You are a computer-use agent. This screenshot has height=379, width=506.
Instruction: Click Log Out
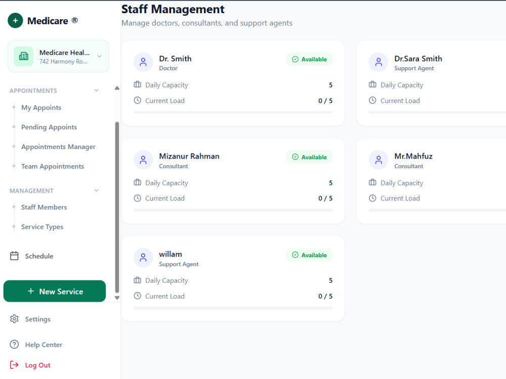(38, 365)
